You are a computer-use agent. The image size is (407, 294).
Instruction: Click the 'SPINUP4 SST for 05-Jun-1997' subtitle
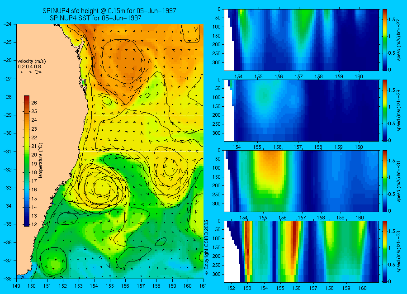click(x=95, y=18)
